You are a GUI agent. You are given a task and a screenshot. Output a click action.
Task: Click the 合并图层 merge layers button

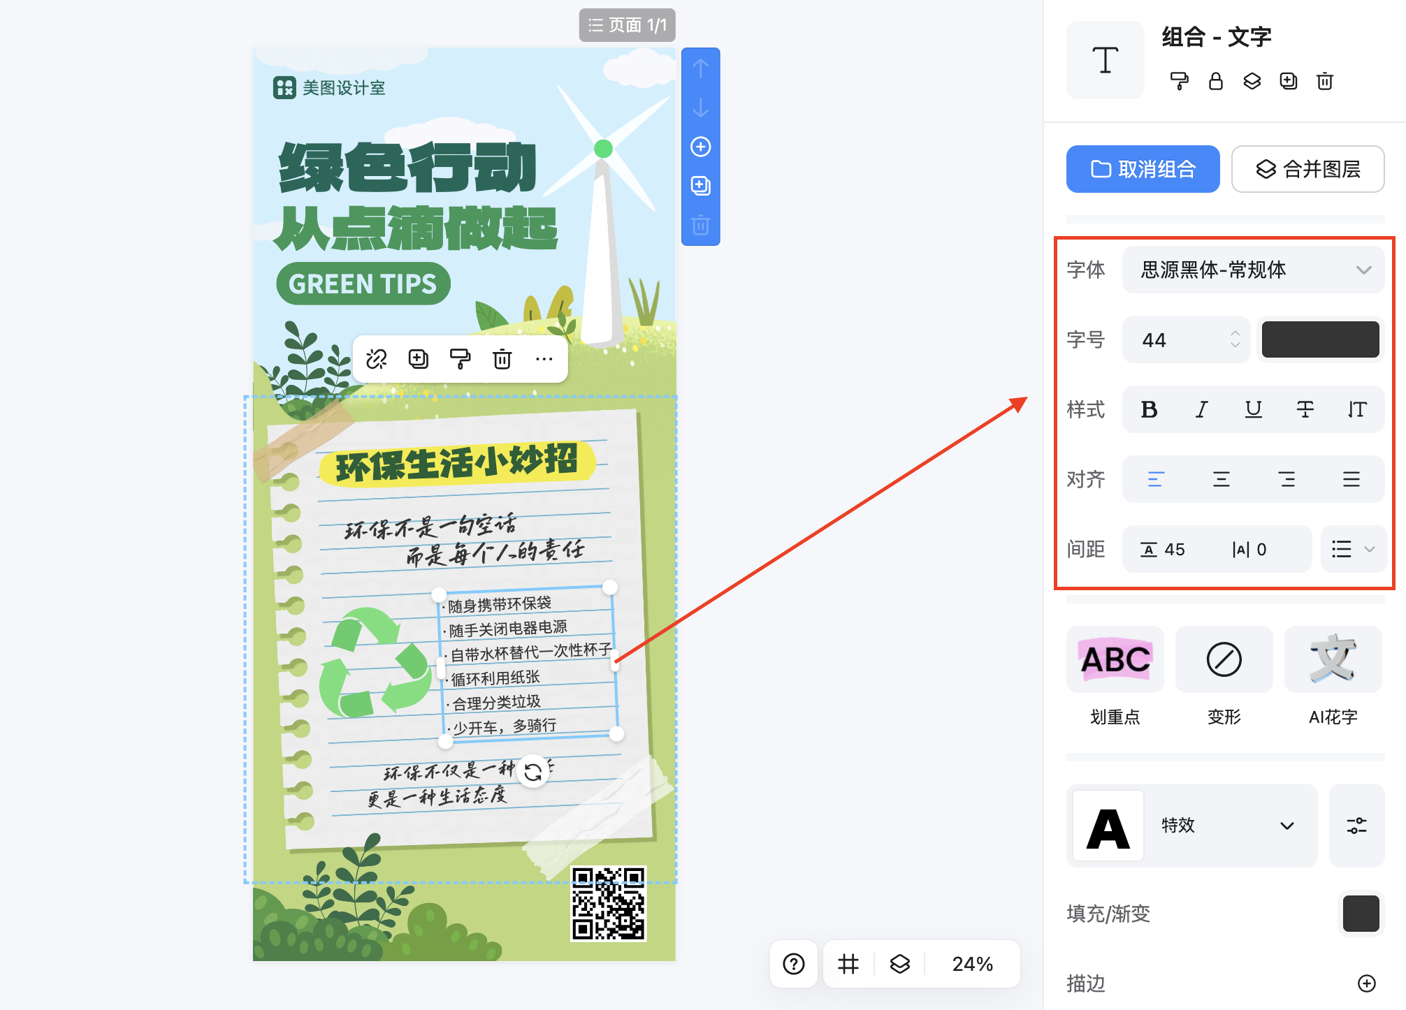tap(1307, 169)
